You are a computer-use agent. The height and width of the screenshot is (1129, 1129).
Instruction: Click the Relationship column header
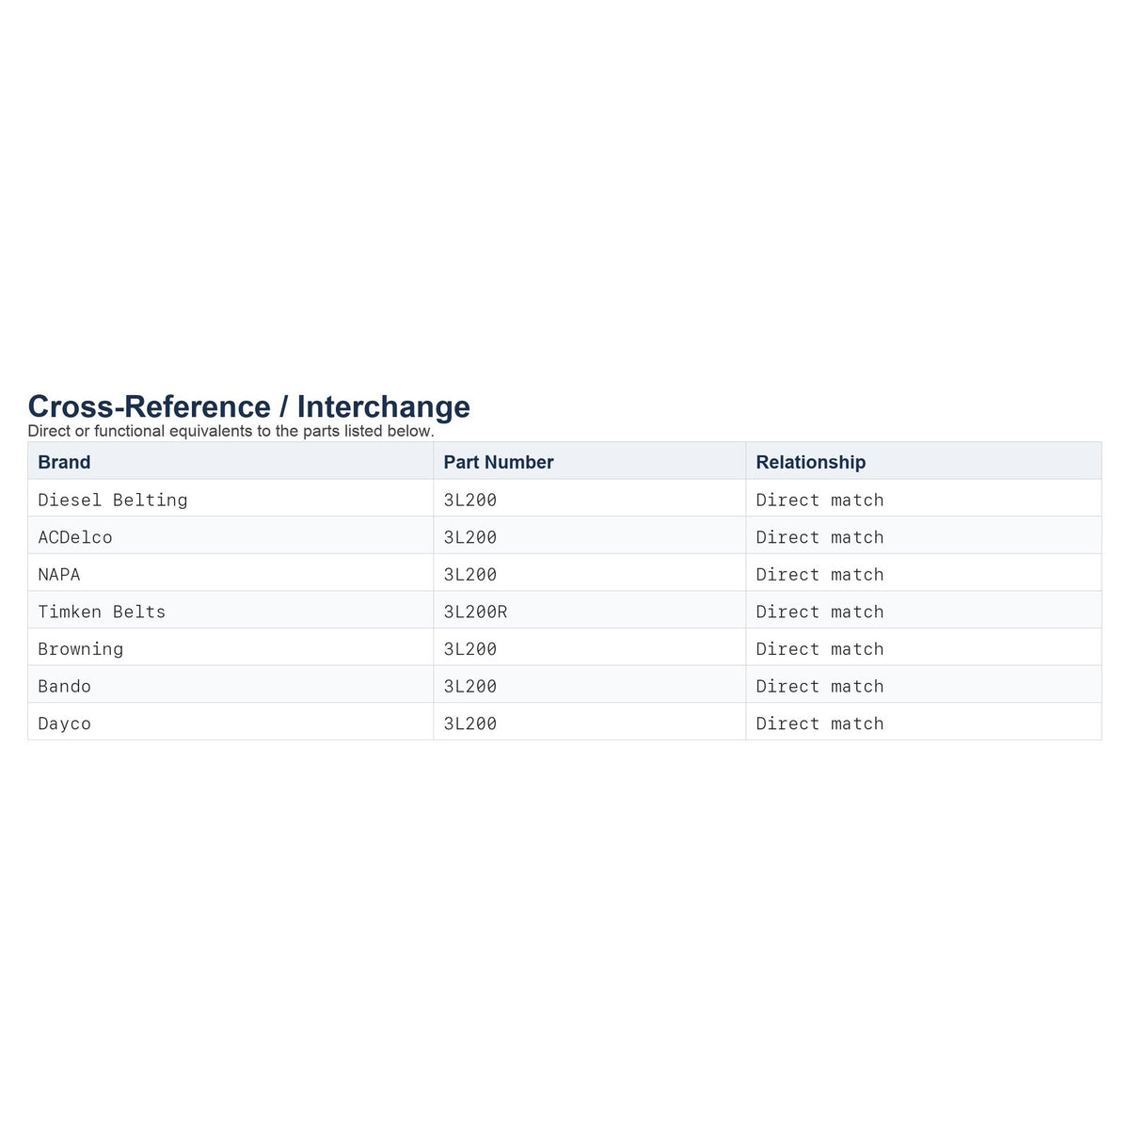pos(923,461)
